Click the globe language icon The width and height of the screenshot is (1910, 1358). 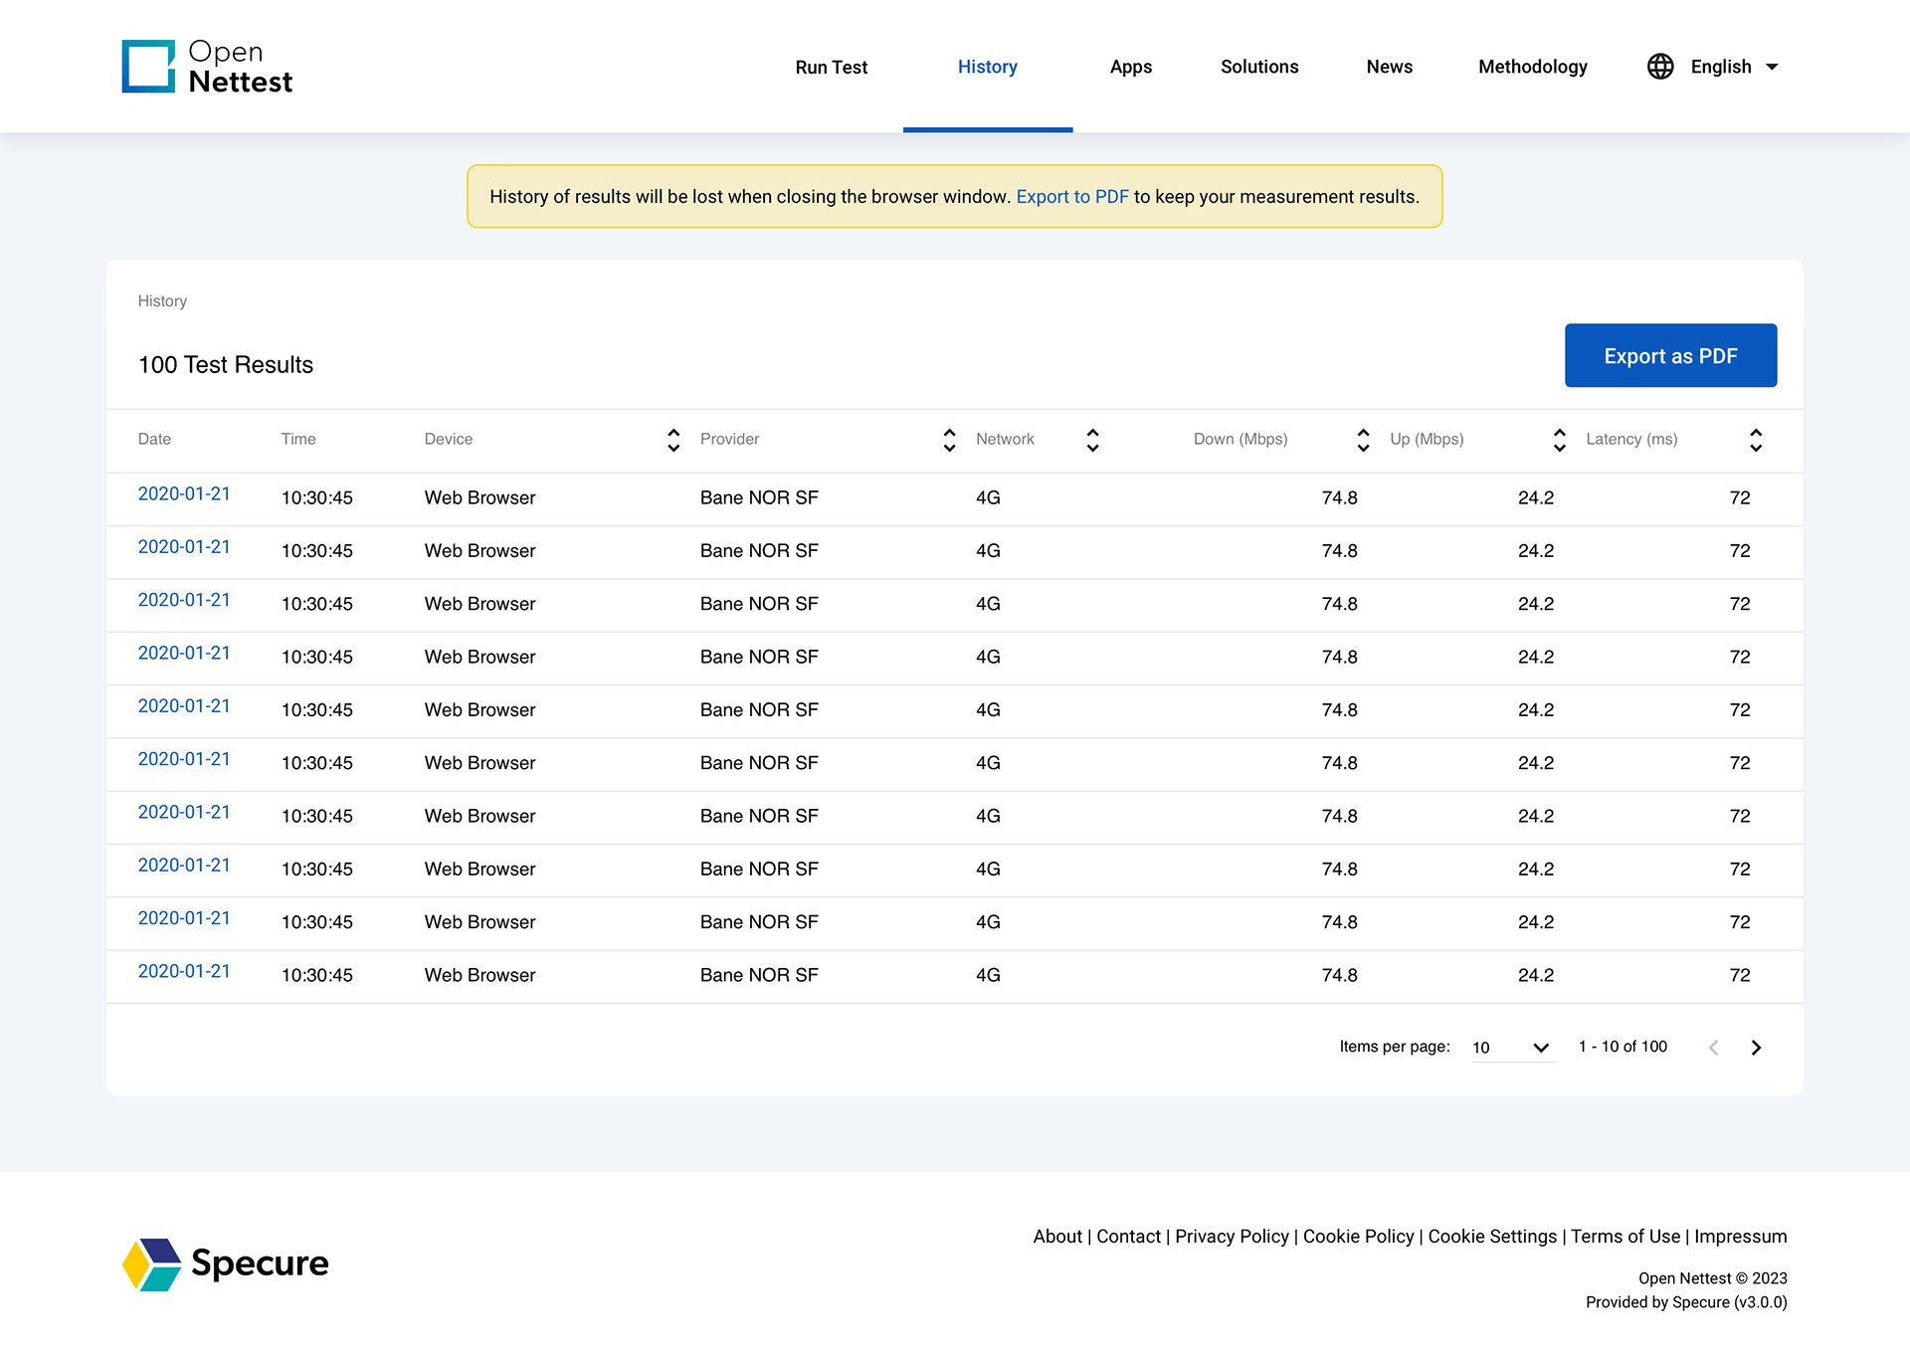tap(1659, 67)
